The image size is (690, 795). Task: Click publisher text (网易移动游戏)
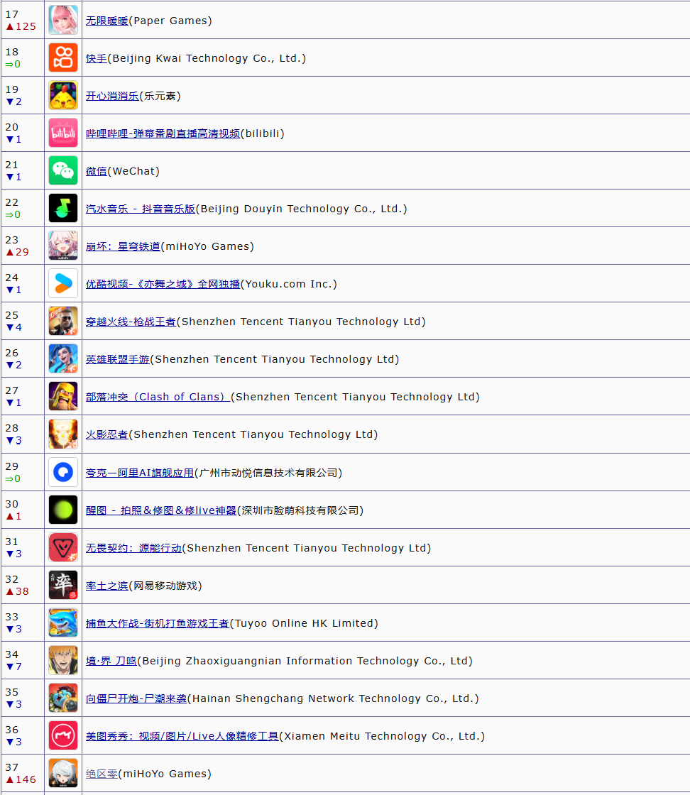click(x=166, y=586)
